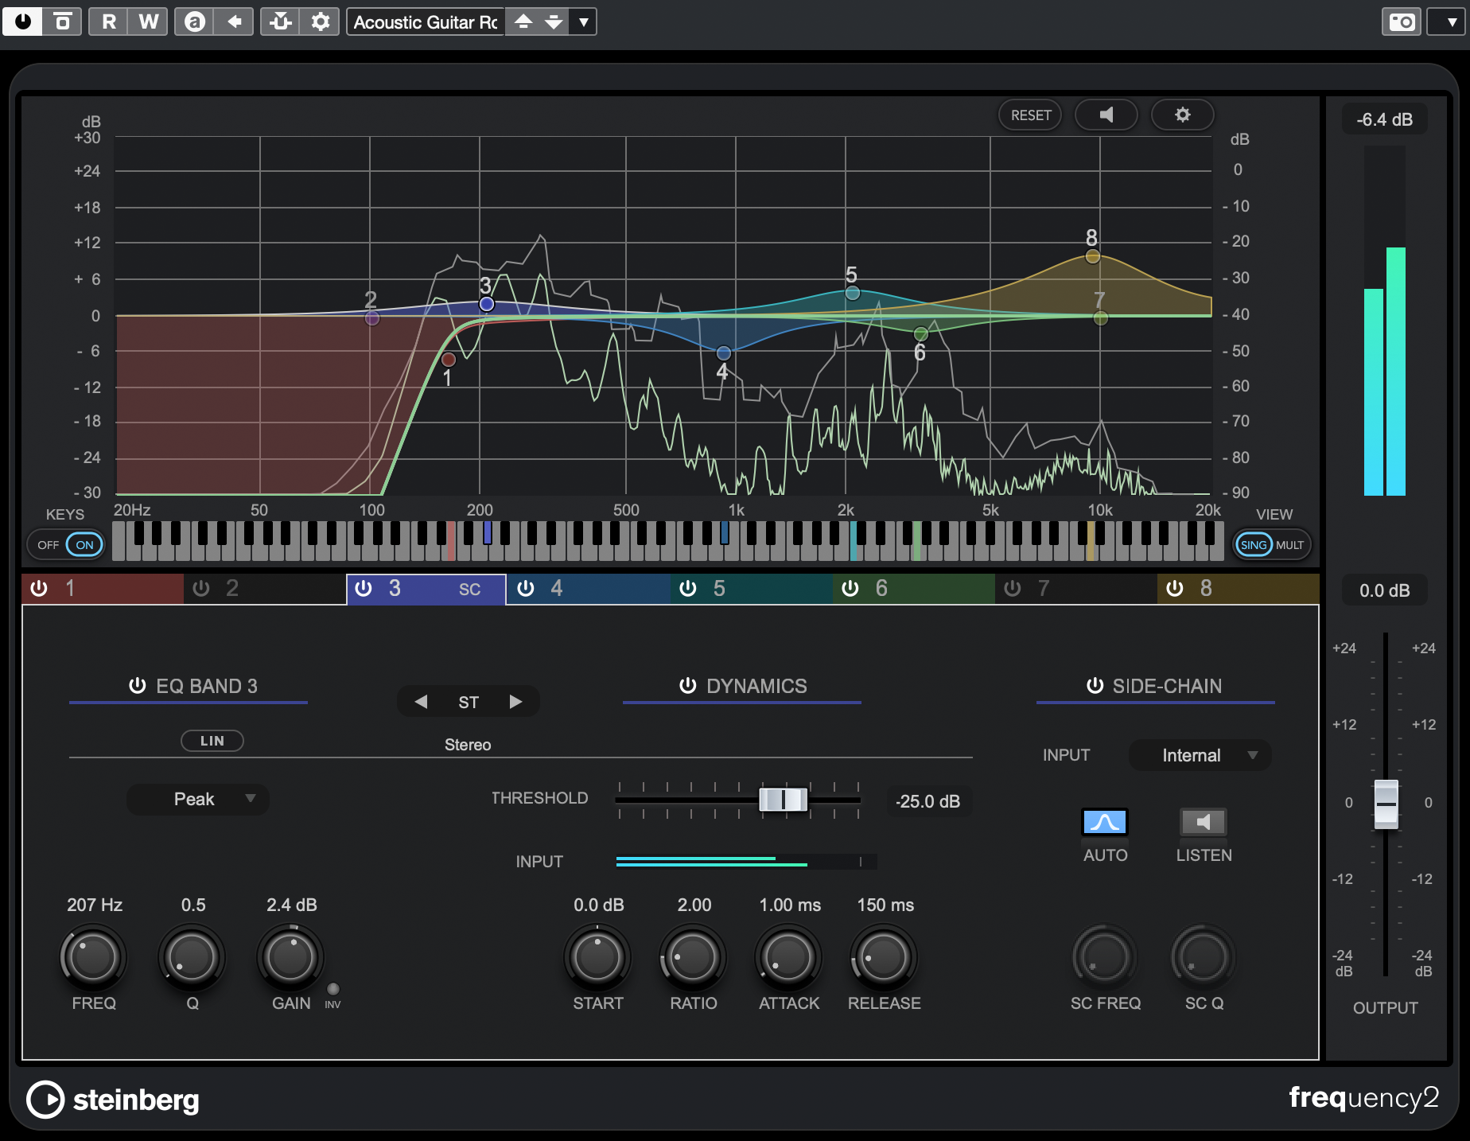Click the camera snapshot icon
Viewport: 1470px width, 1141px height.
1402,21
